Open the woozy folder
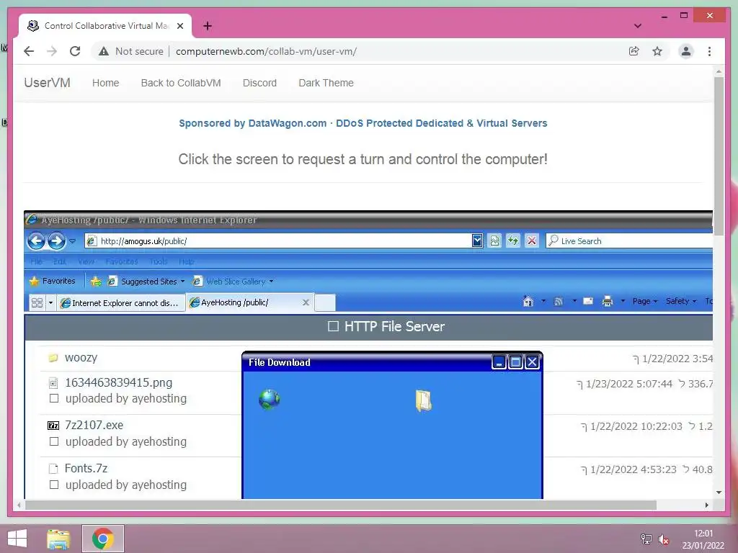This screenshot has width=738, height=553. [x=81, y=358]
